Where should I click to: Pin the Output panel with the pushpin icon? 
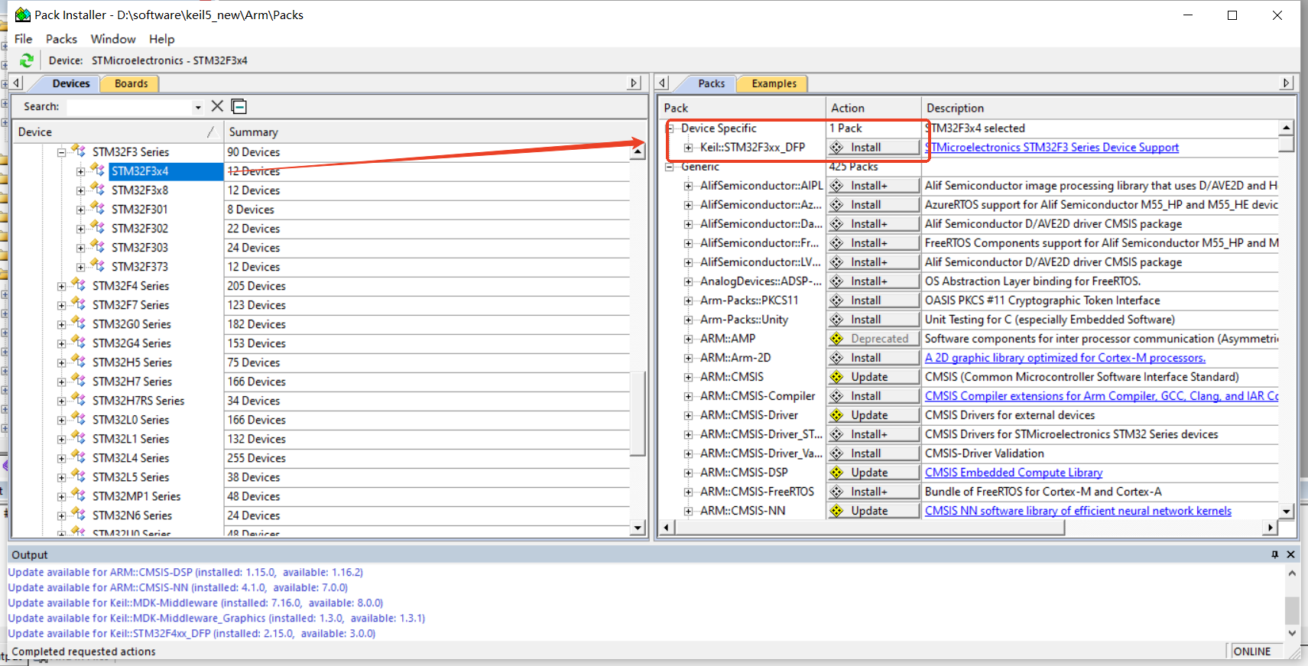pyautogui.click(x=1274, y=554)
